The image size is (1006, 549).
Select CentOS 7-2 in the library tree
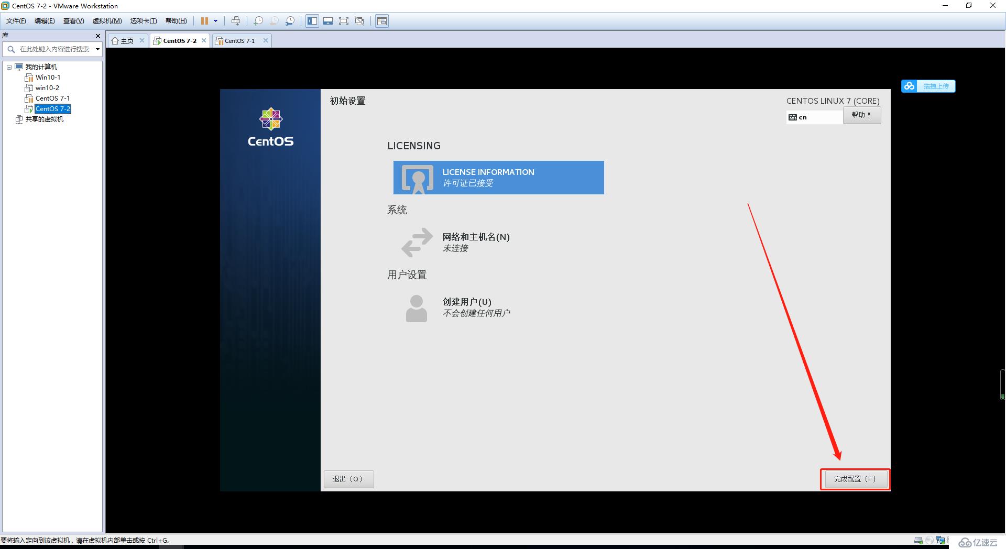pyautogui.click(x=53, y=109)
